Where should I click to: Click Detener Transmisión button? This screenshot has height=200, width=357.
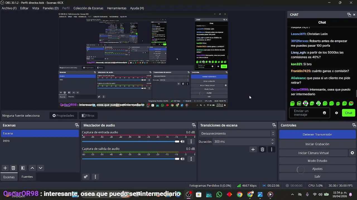point(317,134)
